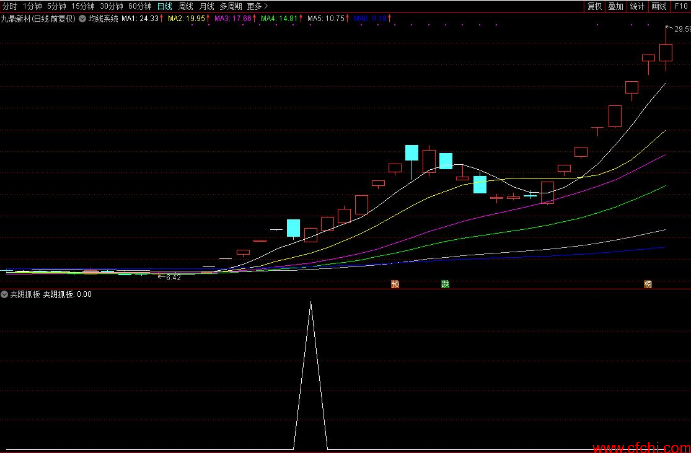Click the 榜 event marker icon
The image size is (691, 453).
[648, 284]
